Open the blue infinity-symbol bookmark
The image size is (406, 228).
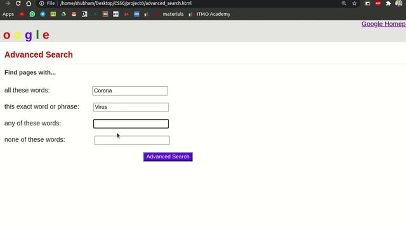[137, 14]
